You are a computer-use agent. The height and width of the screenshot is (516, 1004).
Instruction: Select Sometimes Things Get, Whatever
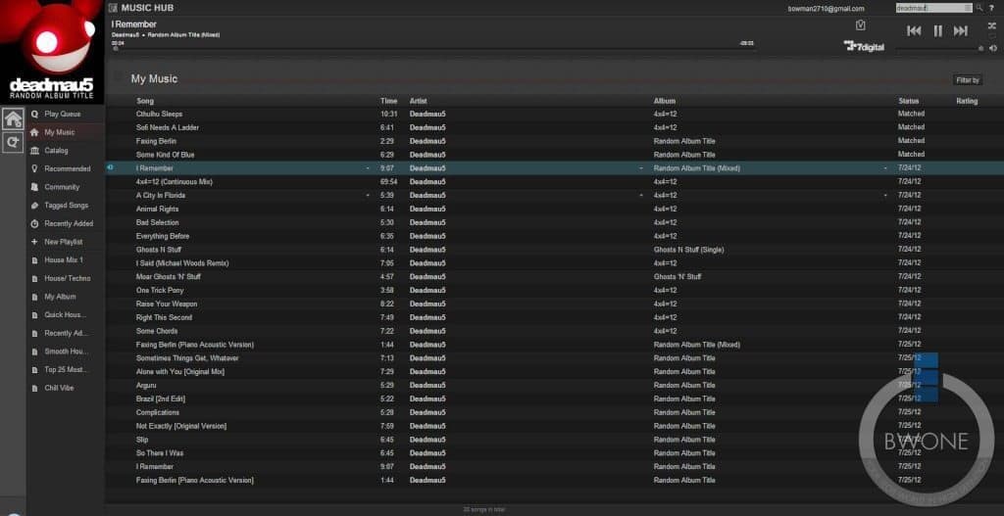pyautogui.click(x=187, y=358)
